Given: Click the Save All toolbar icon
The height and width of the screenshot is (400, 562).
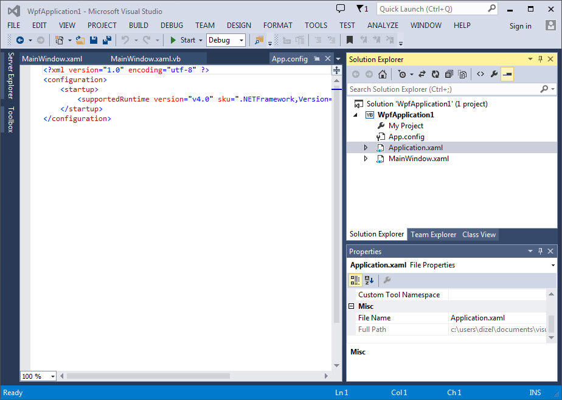Looking at the screenshot, I should click(x=107, y=40).
